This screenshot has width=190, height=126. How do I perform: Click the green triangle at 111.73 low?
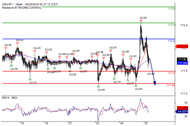pos(30,79)
